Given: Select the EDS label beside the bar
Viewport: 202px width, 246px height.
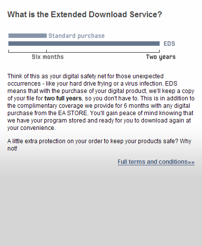Looking at the screenshot, I should click(x=169, y=44).
